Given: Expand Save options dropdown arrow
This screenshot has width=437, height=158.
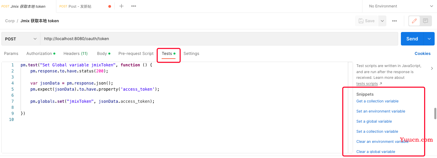Looking at the screenshot, I should (382, 21).
